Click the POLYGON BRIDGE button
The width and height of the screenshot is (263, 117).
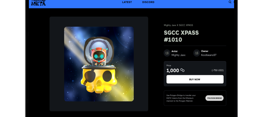[214, 98]
